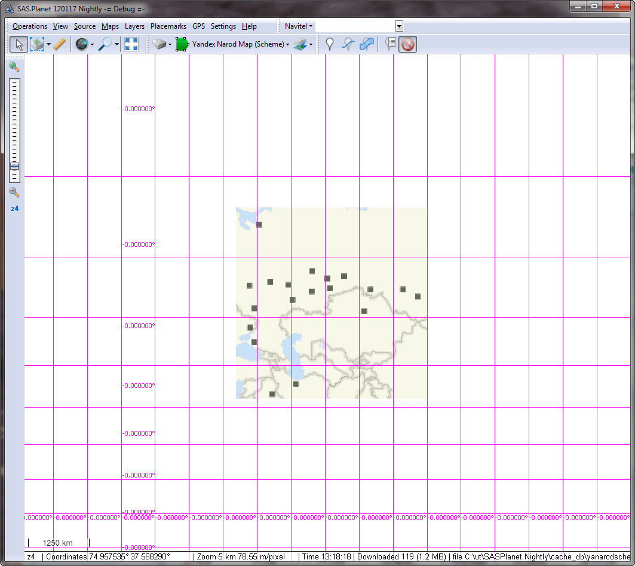Open the placemark manager list icon
The image size is (635, 566).
coord(390,44)
